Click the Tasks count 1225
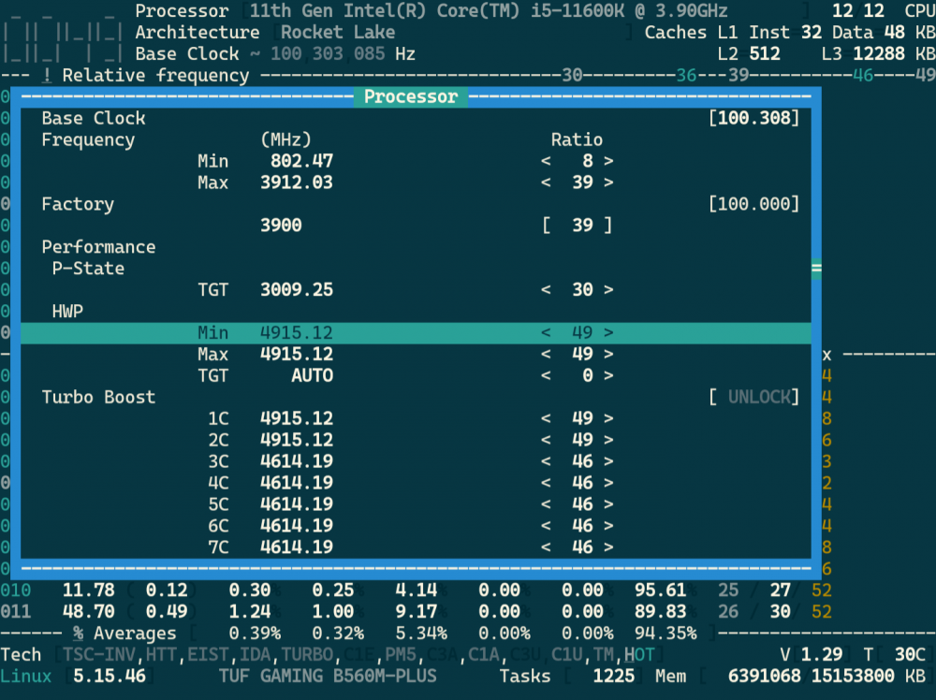 click(x=614, y=676)
